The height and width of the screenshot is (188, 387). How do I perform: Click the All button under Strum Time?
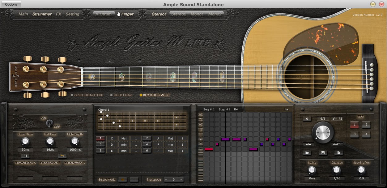tap(25, 156)
